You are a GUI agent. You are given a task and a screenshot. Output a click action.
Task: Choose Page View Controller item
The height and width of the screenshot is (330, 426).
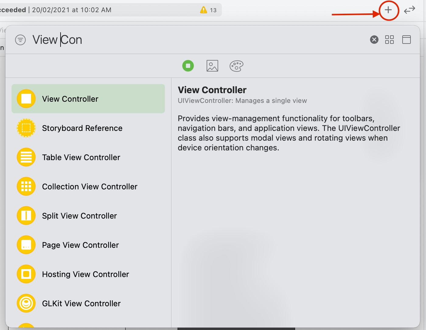click(80, 245)
